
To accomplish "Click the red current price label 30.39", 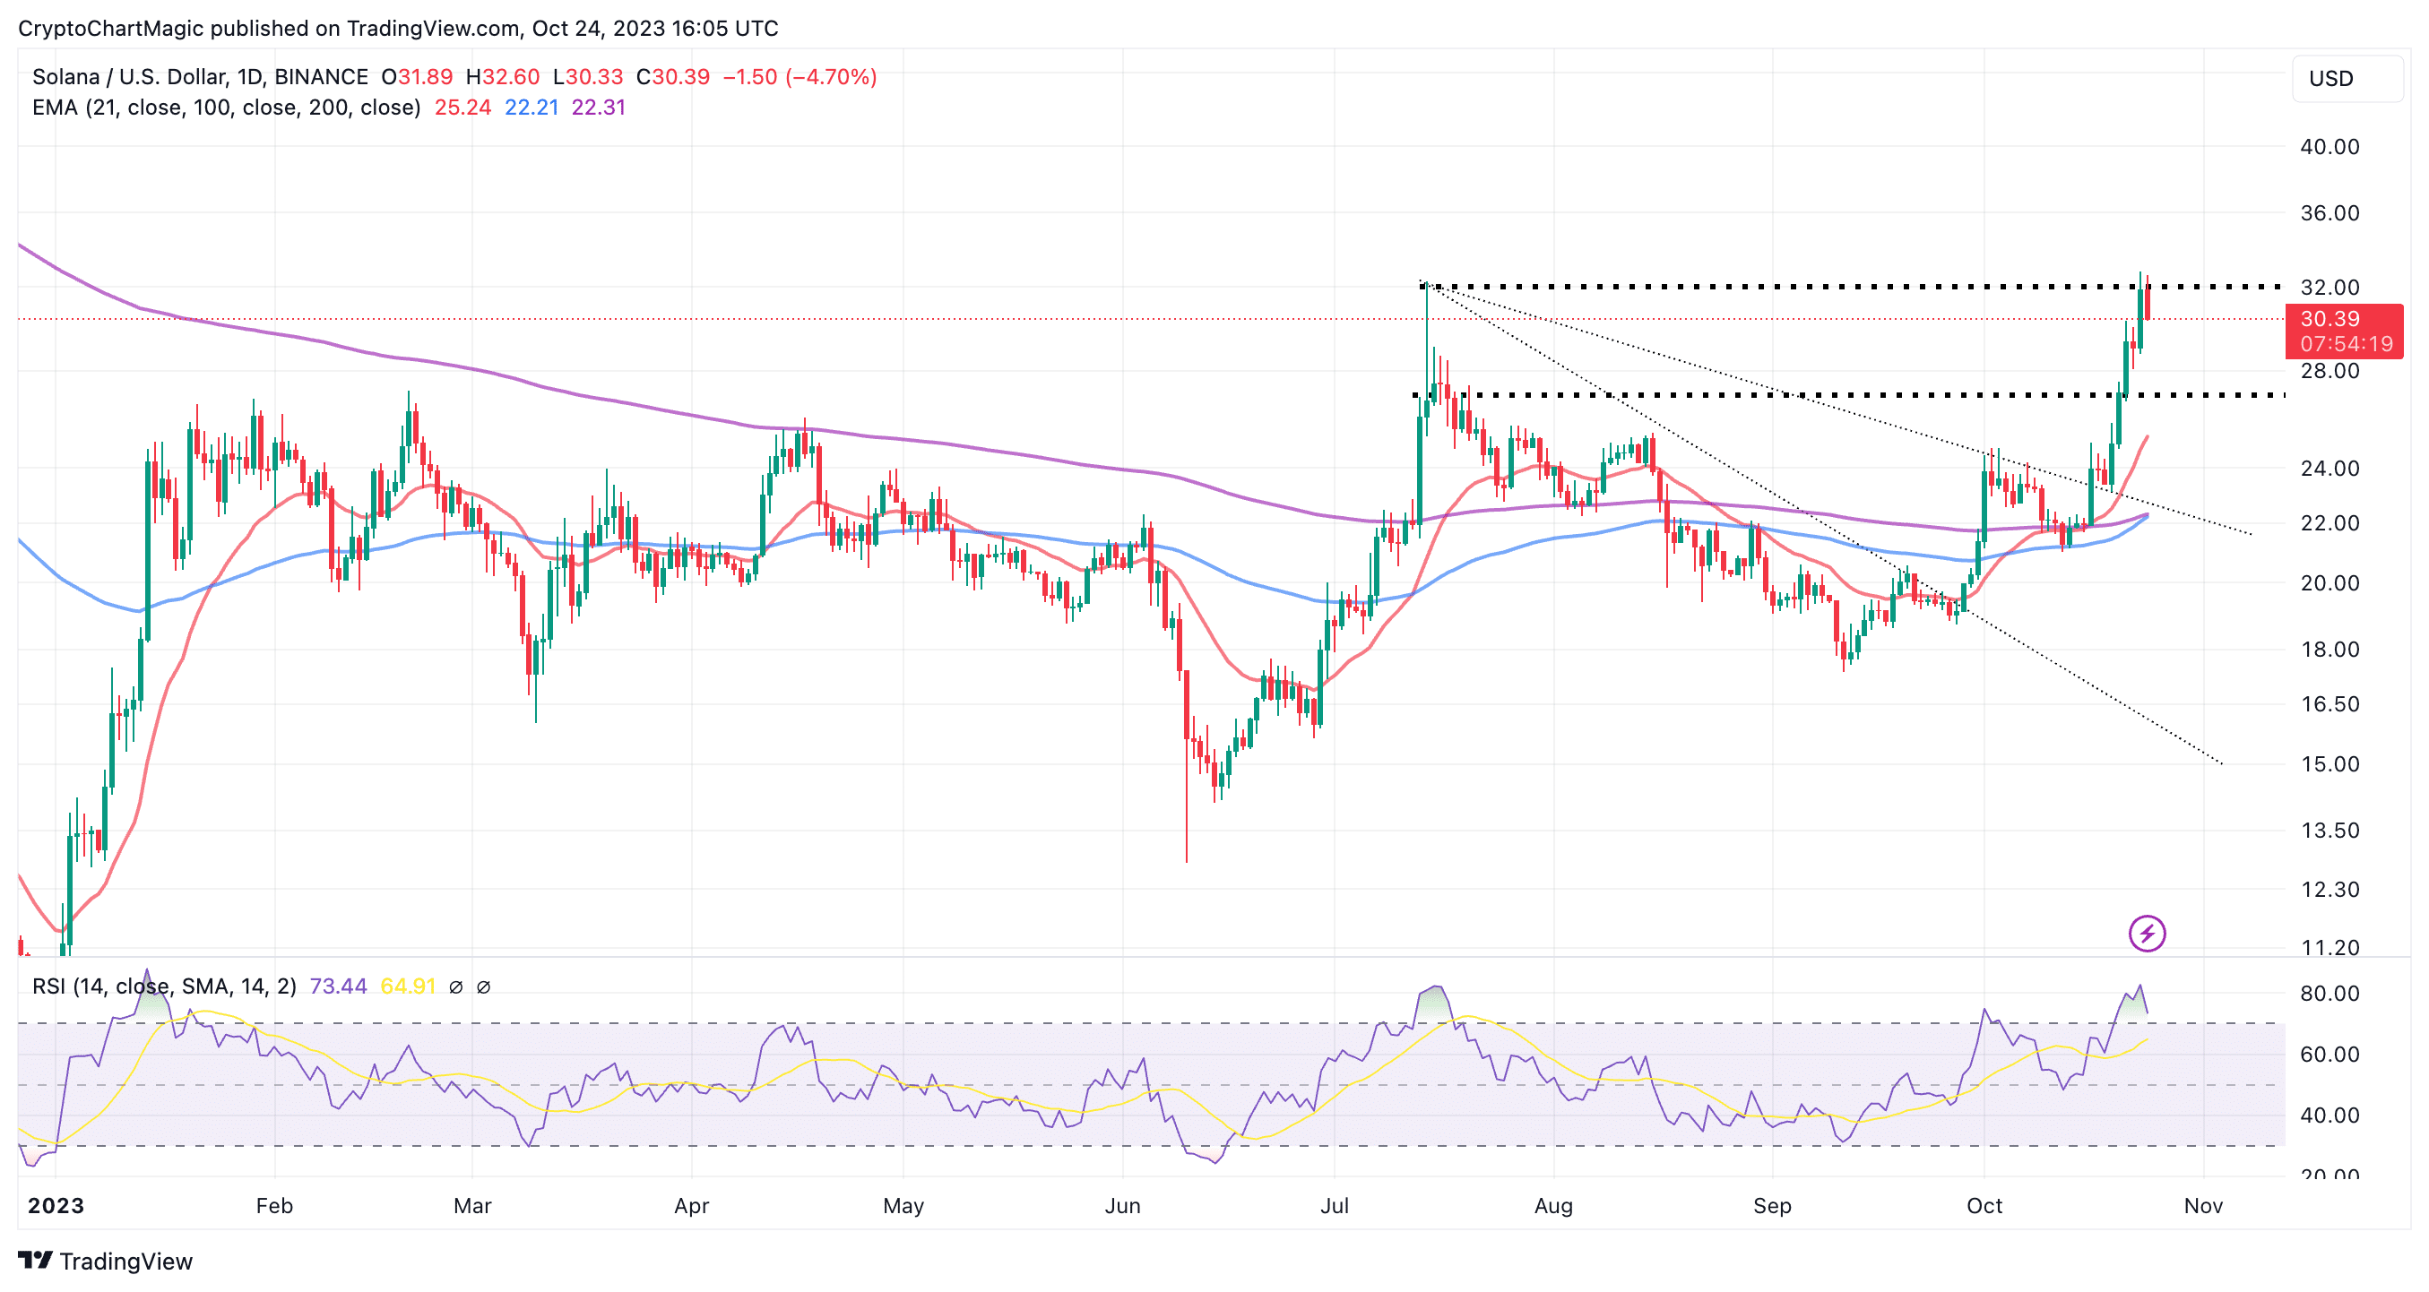I will pyautogui.click(x=2330, y=319).
